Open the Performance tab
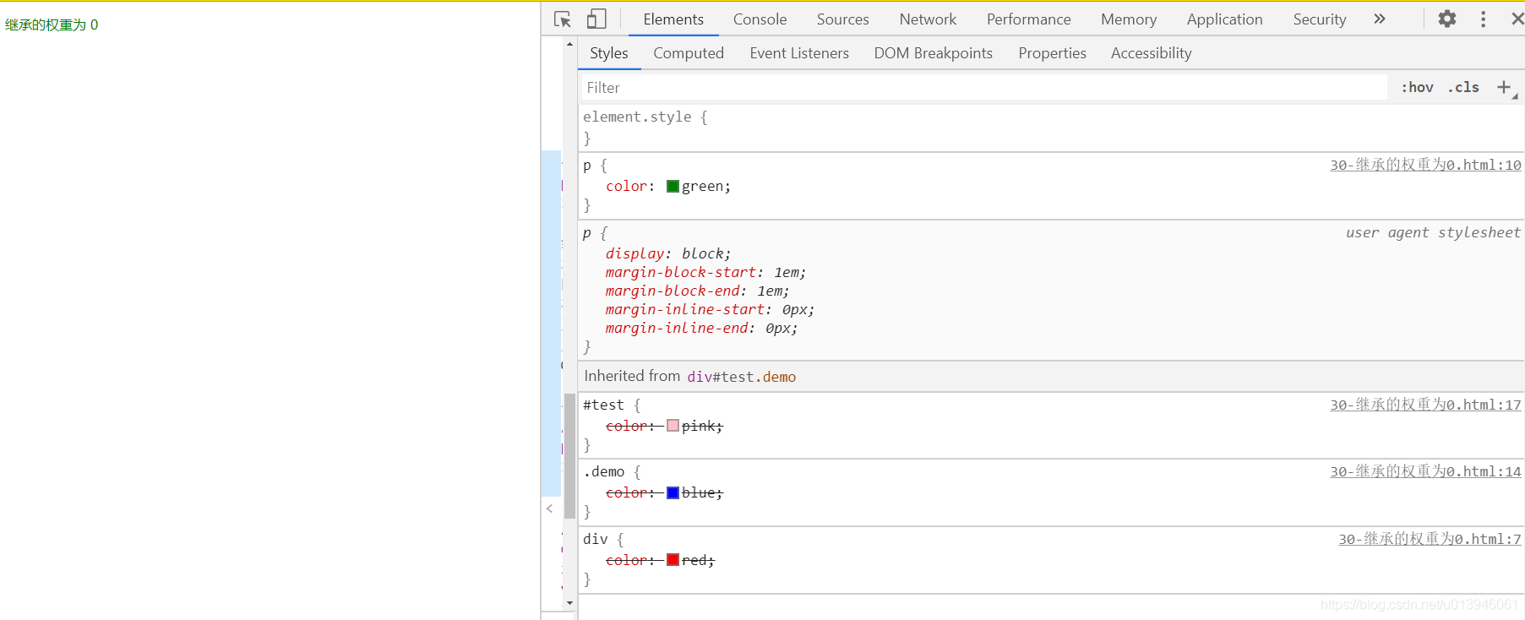The width and height of the screenshot is (1525, 620). pos(1028,19)
